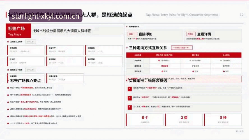Click the 三种定向方式互斥关系 heading
Image resolution: width=249 pixels, height=140 pixels.
click(148, 48)
